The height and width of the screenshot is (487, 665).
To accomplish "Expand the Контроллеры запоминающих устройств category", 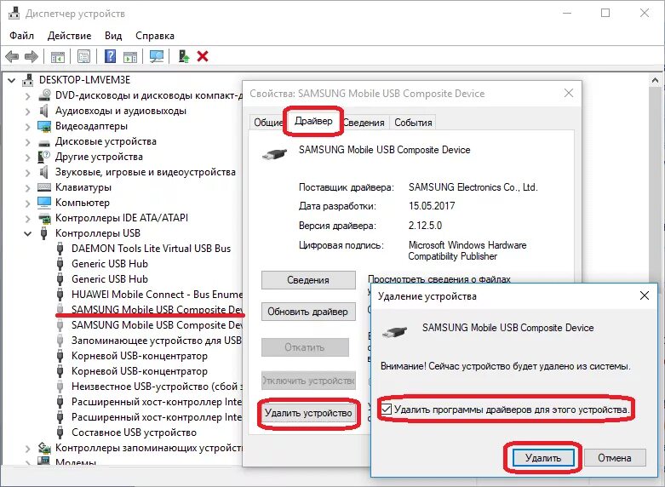I will (28, 449).
